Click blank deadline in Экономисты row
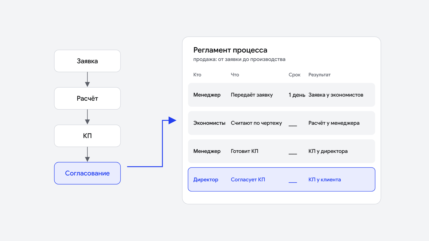The image size is (429, 241). tap(293, 126)
